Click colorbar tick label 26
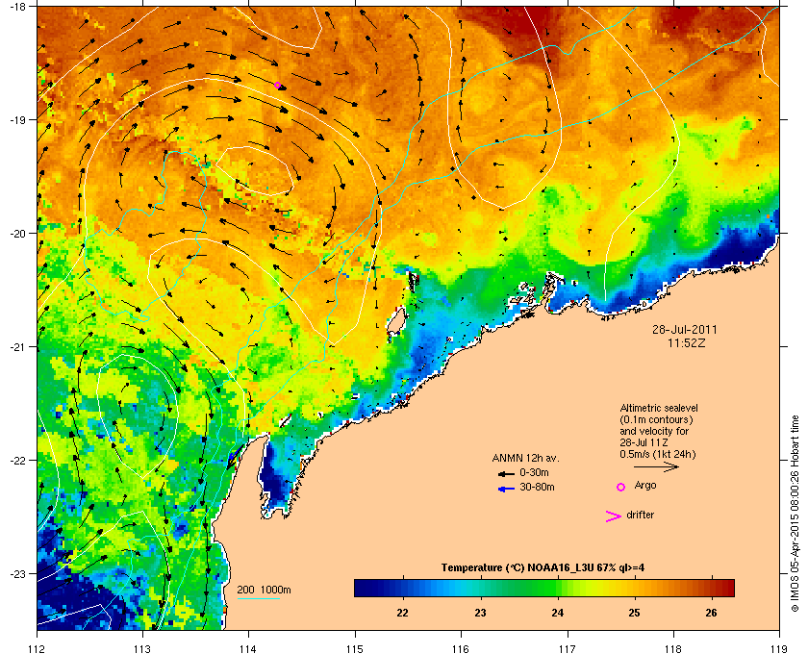Image resolution: width=808 pixels, height=654 pixels. [711, 613]
